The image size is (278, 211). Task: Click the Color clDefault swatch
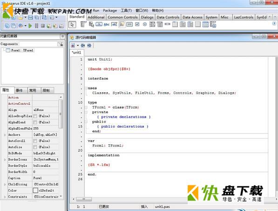coord(35,191)
